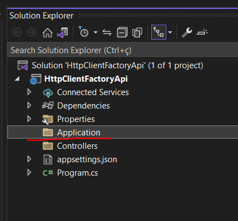Toggle Show All Files button

(x=137, y=32)
